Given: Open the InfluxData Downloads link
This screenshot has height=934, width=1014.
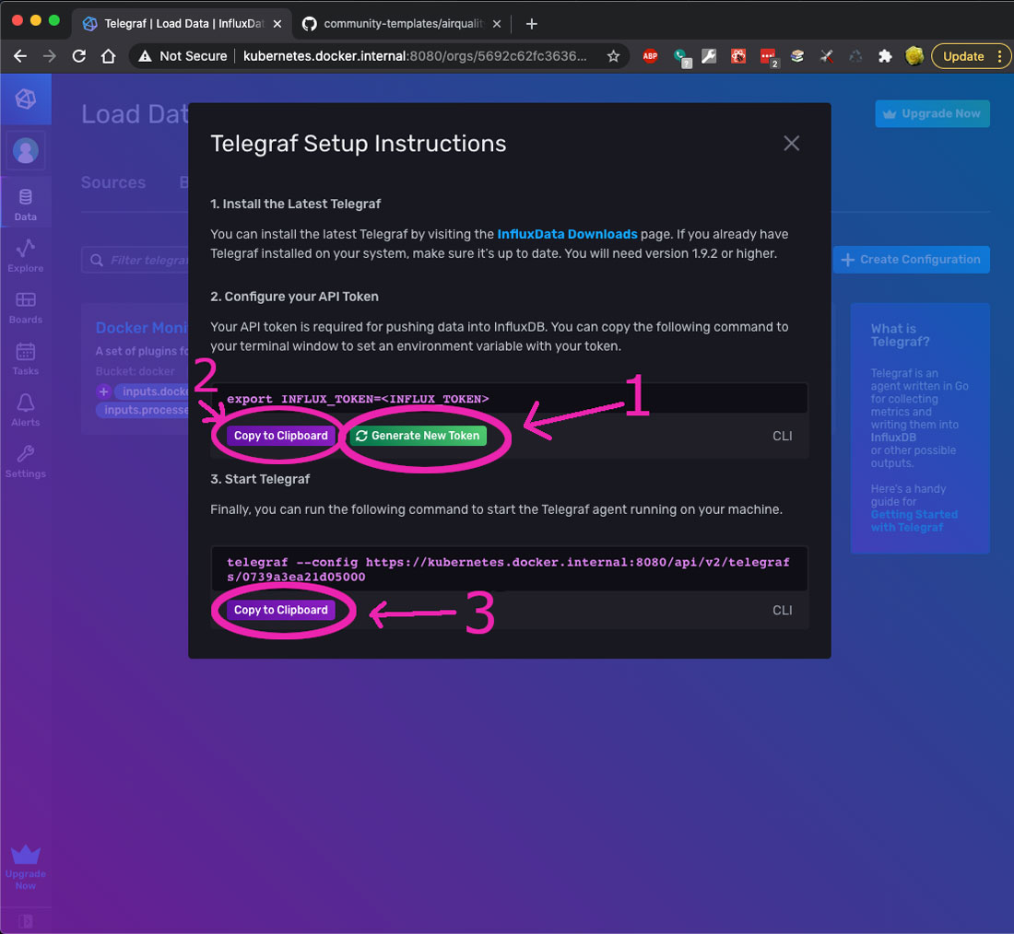Looking at the screenshot, I should click(x=567, y=234).
